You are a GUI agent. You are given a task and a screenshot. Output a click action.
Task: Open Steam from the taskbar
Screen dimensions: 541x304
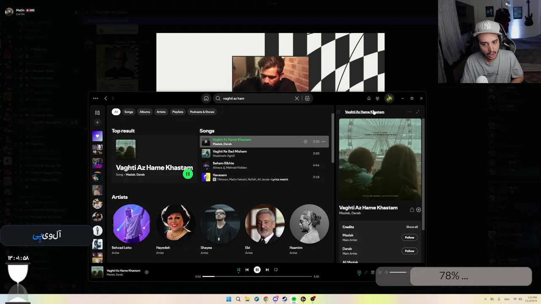tap(284, 299)
